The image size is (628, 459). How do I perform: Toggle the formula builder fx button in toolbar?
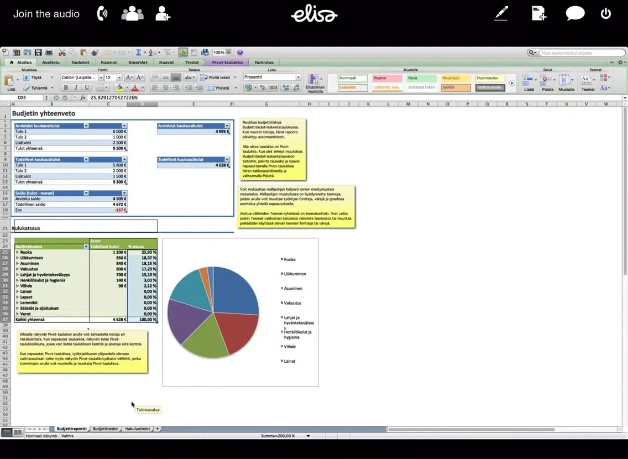pos(183,53)
